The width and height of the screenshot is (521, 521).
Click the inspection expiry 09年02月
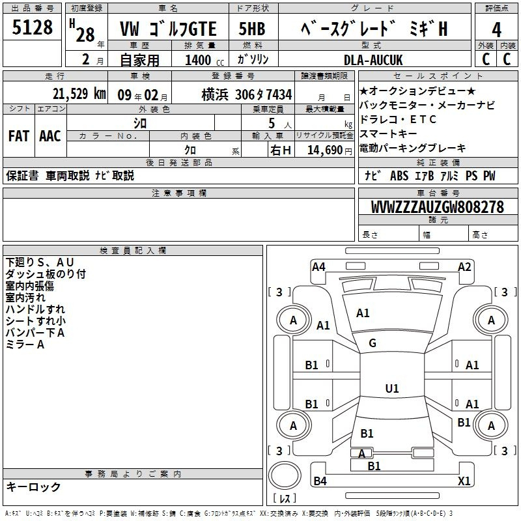pos(143,95)
